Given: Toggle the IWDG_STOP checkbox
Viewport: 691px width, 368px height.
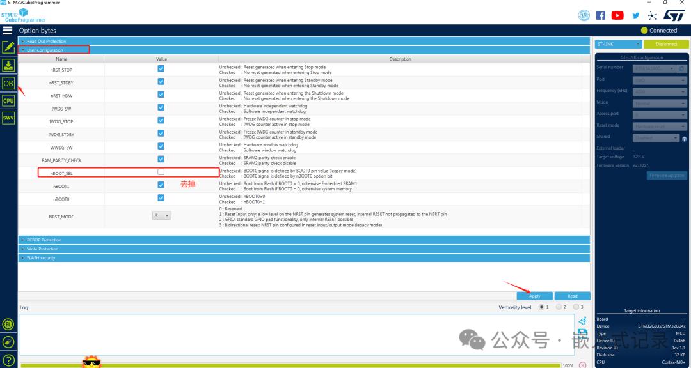Looking at the screenshot, I should [161, 120].
